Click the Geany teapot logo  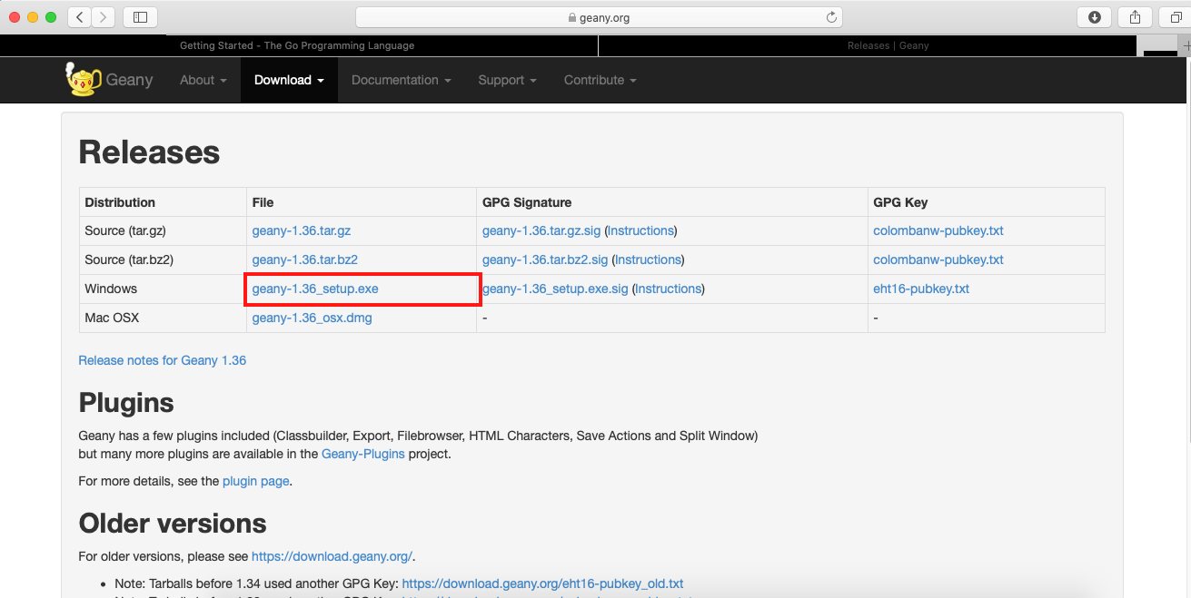click(x=83, y=79)
